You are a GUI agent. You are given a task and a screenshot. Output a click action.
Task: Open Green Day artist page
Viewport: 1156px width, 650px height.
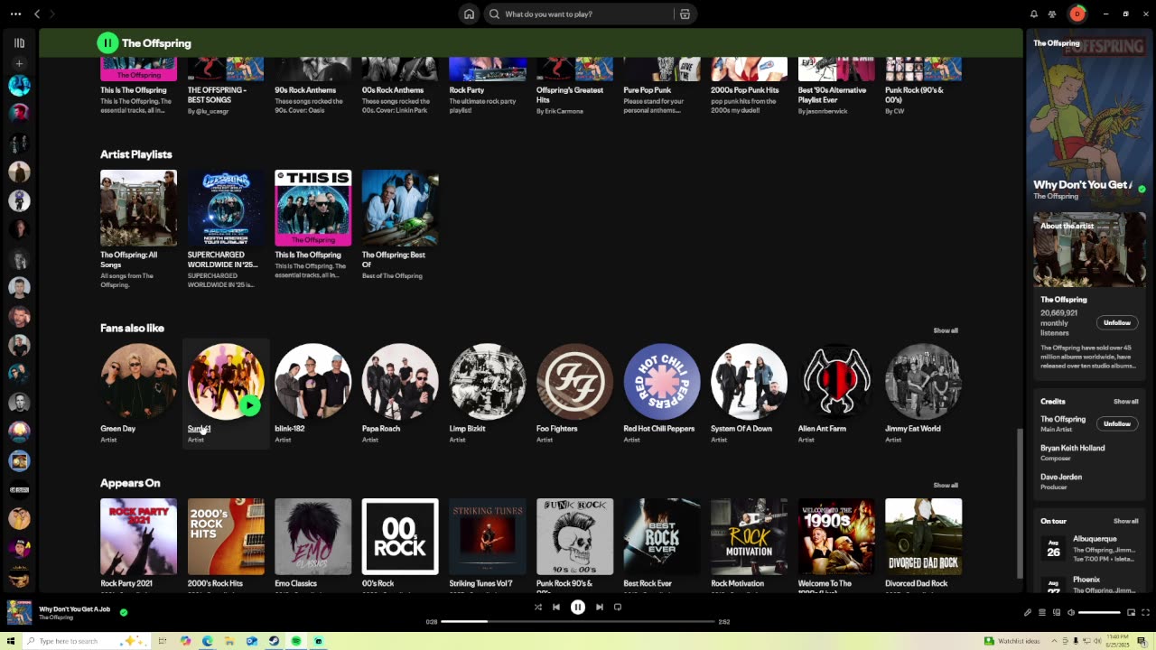tap(138, 381)
